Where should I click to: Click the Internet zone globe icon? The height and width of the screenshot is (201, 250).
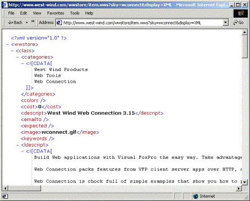196,196
